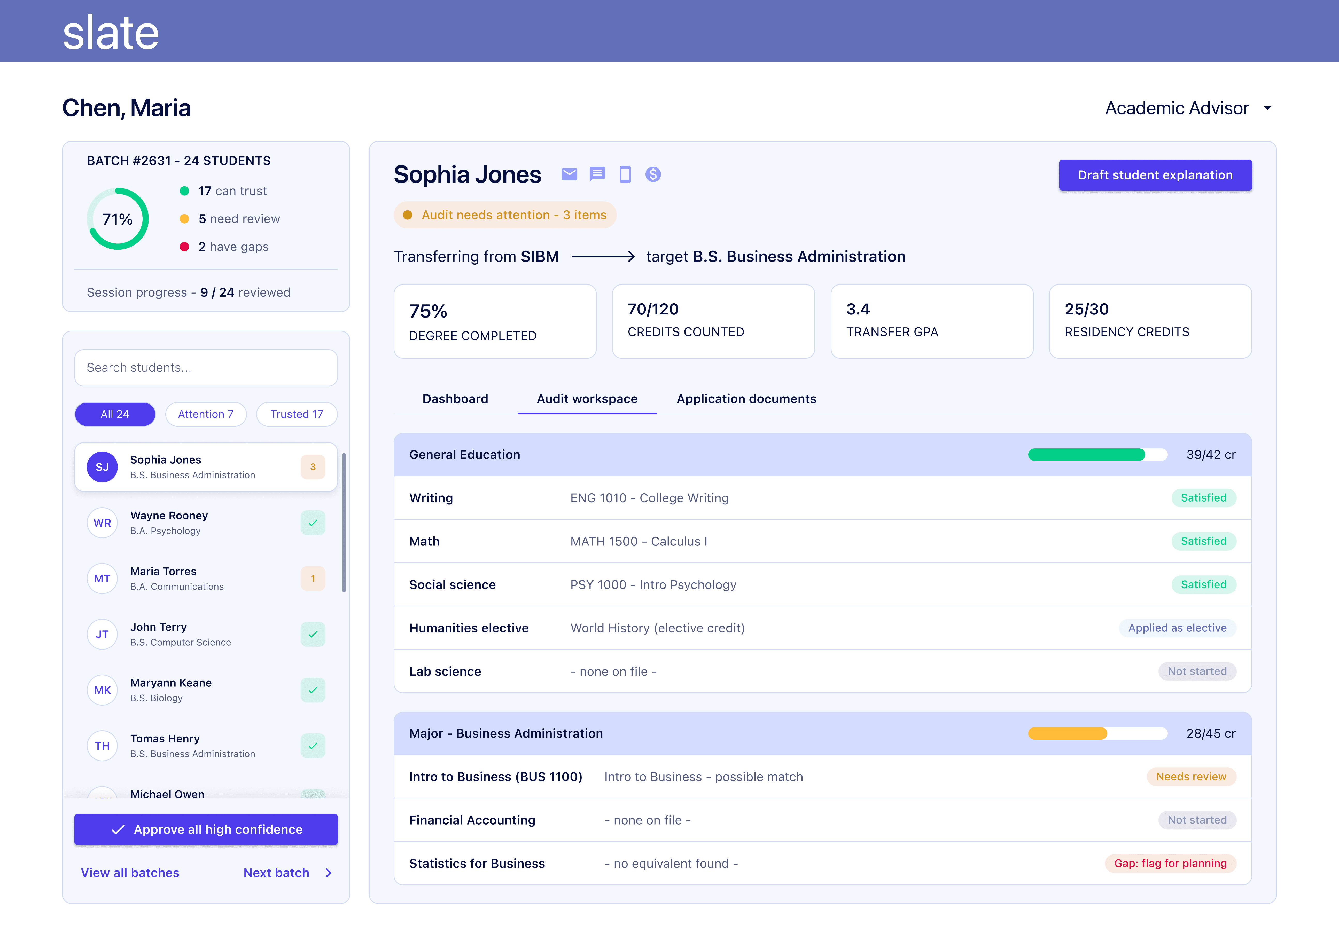Click the Audit needs attention - 3 items badge
This screenshot has width=1339, height=934.
505,215
